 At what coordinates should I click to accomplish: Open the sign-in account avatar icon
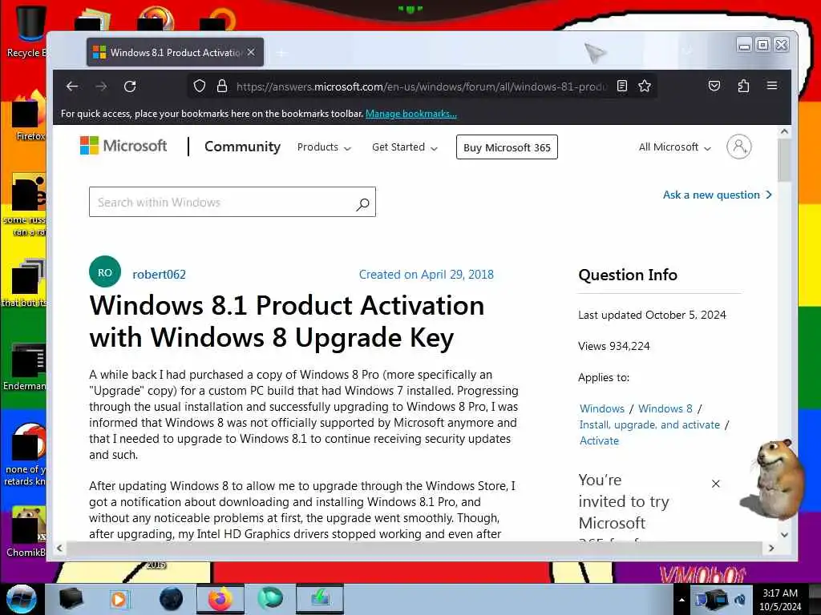point(738,147)
